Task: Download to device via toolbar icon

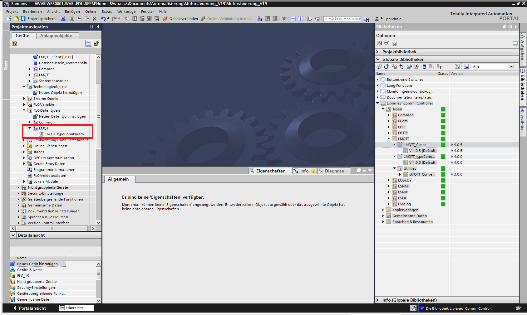Action: pos(135,19)
